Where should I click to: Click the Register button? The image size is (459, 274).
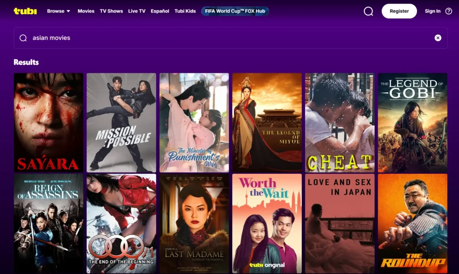pyautogui.click(x=399, y=11)
